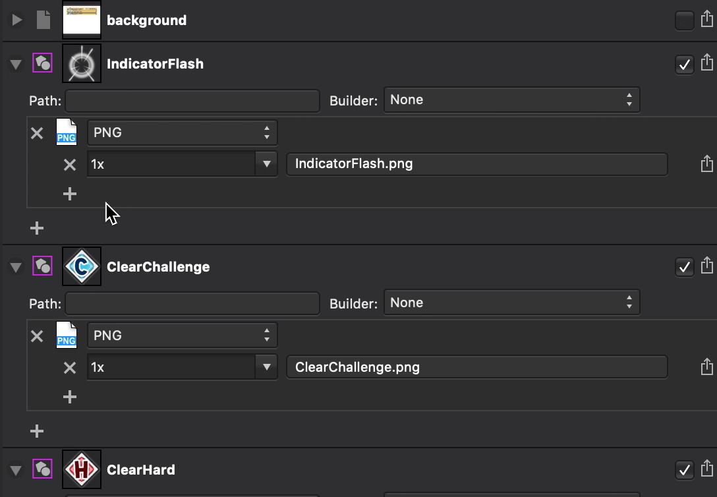Screen dimensions: 717x497
Task: Click export icon for background layer
Action: [707, 19]
